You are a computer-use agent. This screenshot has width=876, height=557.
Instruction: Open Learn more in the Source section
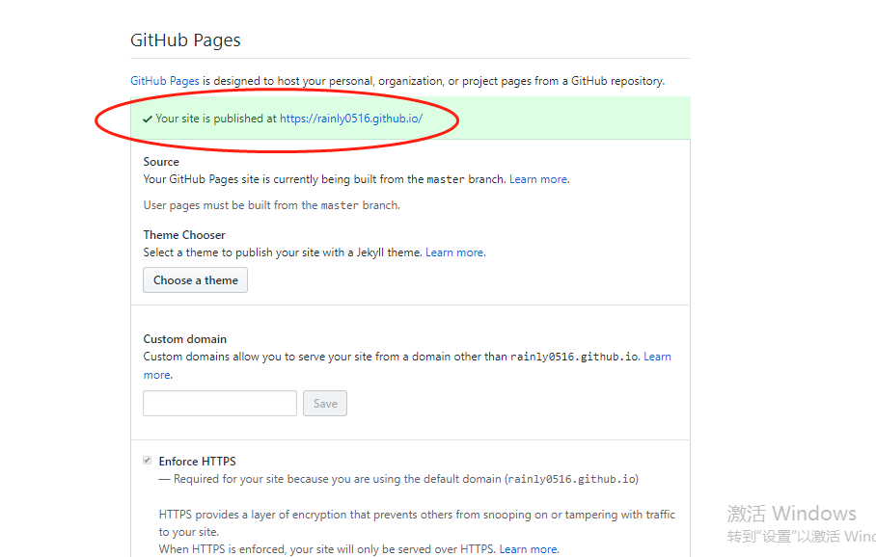coord(537,178)
